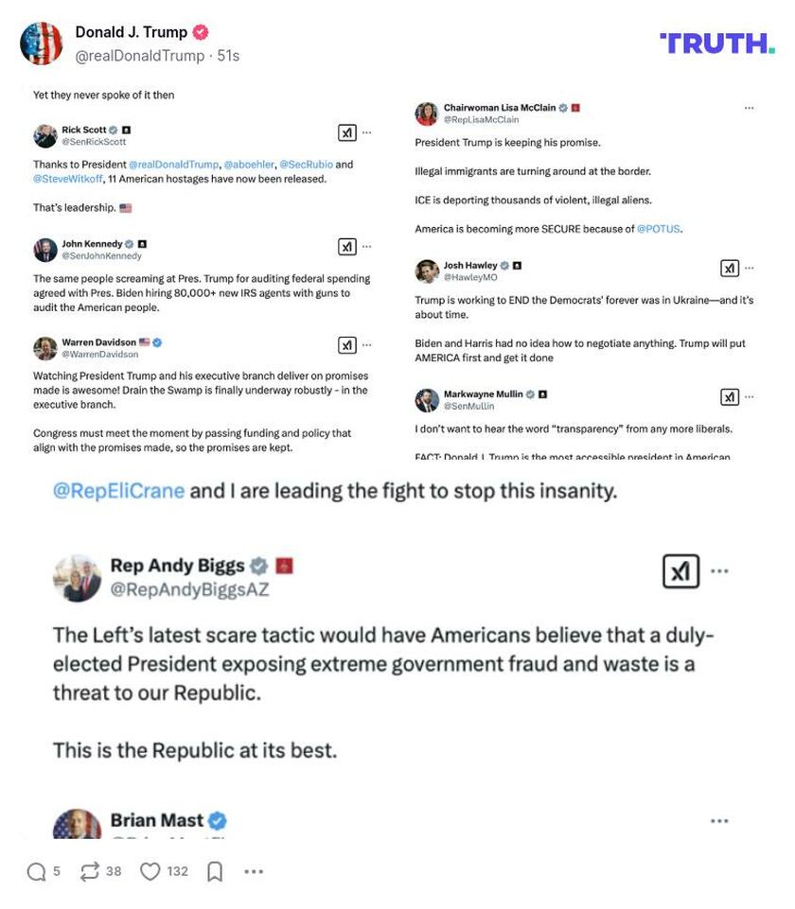Image resolution: width=795 pixels, height=909 pixels.
Task: Open the post's bottom more-options menu
Action: click(x=254, y=871)
